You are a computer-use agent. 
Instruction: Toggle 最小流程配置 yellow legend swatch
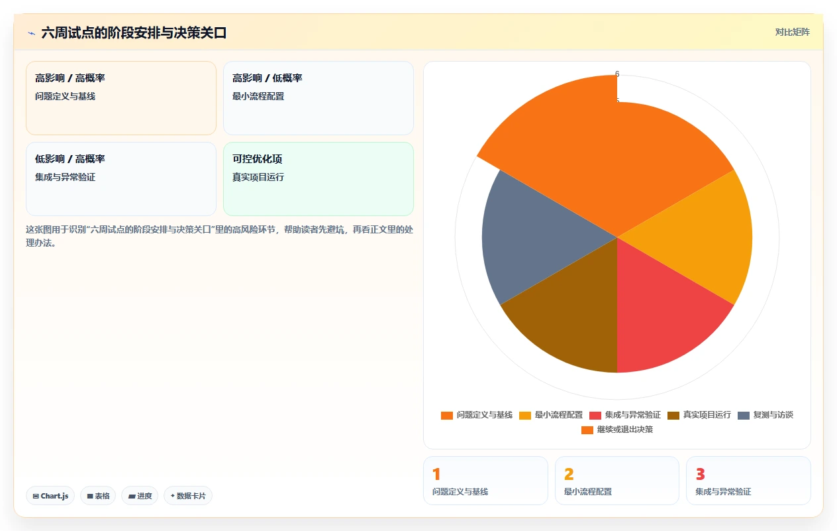tap(525, 415)
